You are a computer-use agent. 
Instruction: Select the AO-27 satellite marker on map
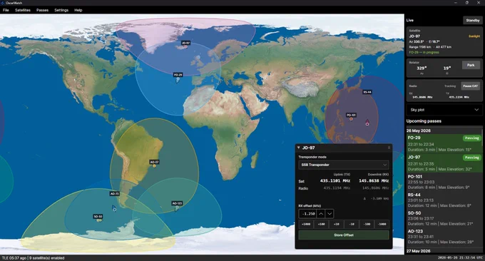(x=154, y=166)
